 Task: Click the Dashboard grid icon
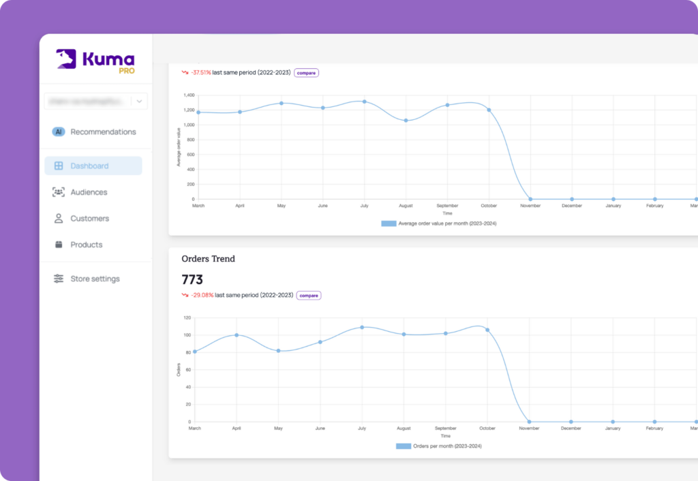pyautogui.click(x=59, y=166)
